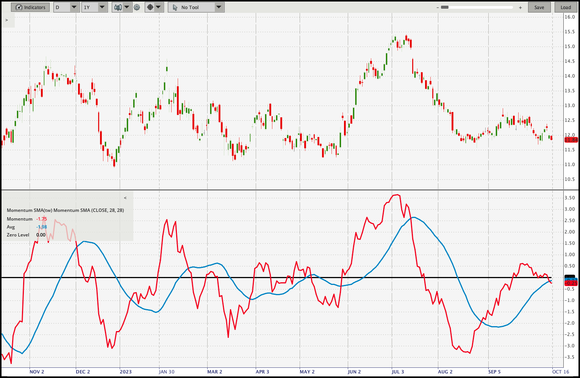This screenshot has width=580, height=378.
Task: Click the candlestick chart type icon
Action: [118, 7]
